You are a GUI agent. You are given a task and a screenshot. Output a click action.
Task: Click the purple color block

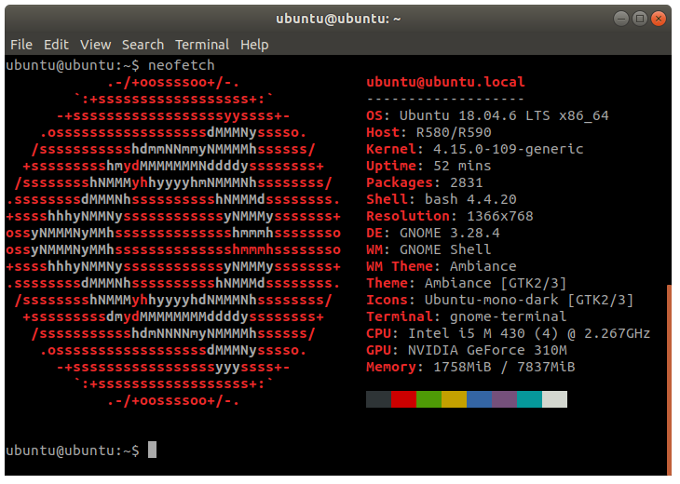coord(504,399)
